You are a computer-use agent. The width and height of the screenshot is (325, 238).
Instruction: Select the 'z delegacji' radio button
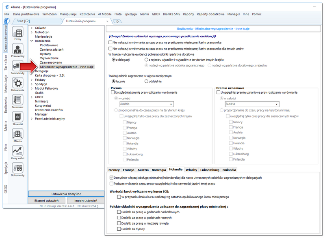[113, 60]
